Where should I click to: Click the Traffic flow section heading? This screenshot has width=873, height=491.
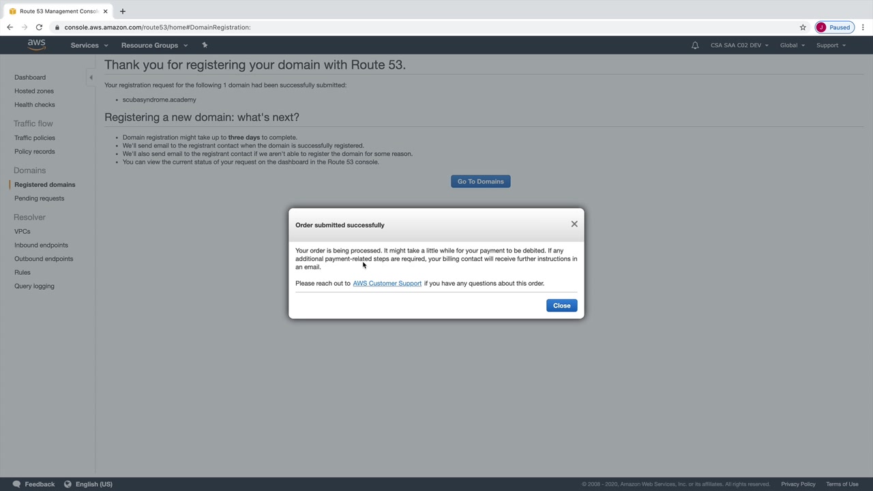click(x=33, y=123)
